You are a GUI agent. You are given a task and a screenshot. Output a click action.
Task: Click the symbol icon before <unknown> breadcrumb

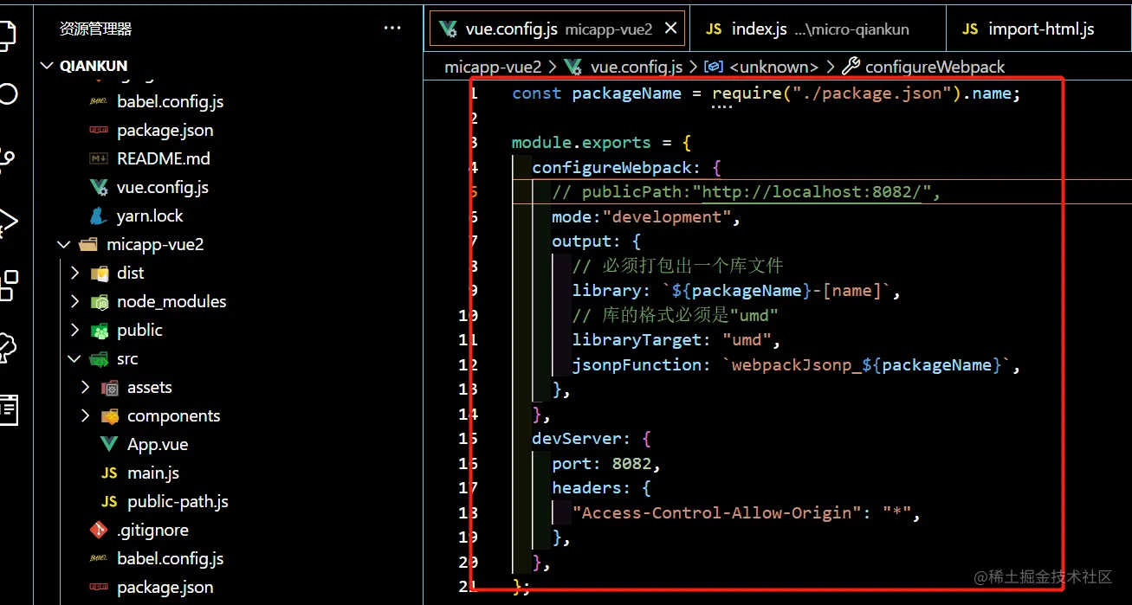point(714,66)
